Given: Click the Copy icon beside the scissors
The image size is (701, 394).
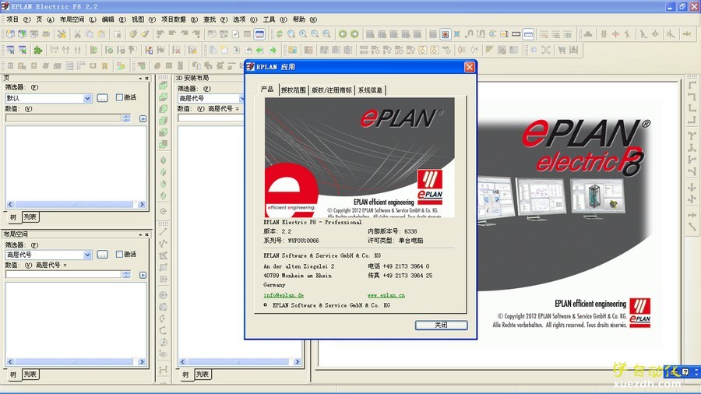Looking at the screenshot, I should (x=89, y=34).
